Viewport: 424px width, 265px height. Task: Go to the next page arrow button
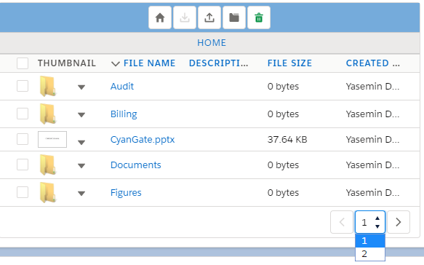click(399, 222)
